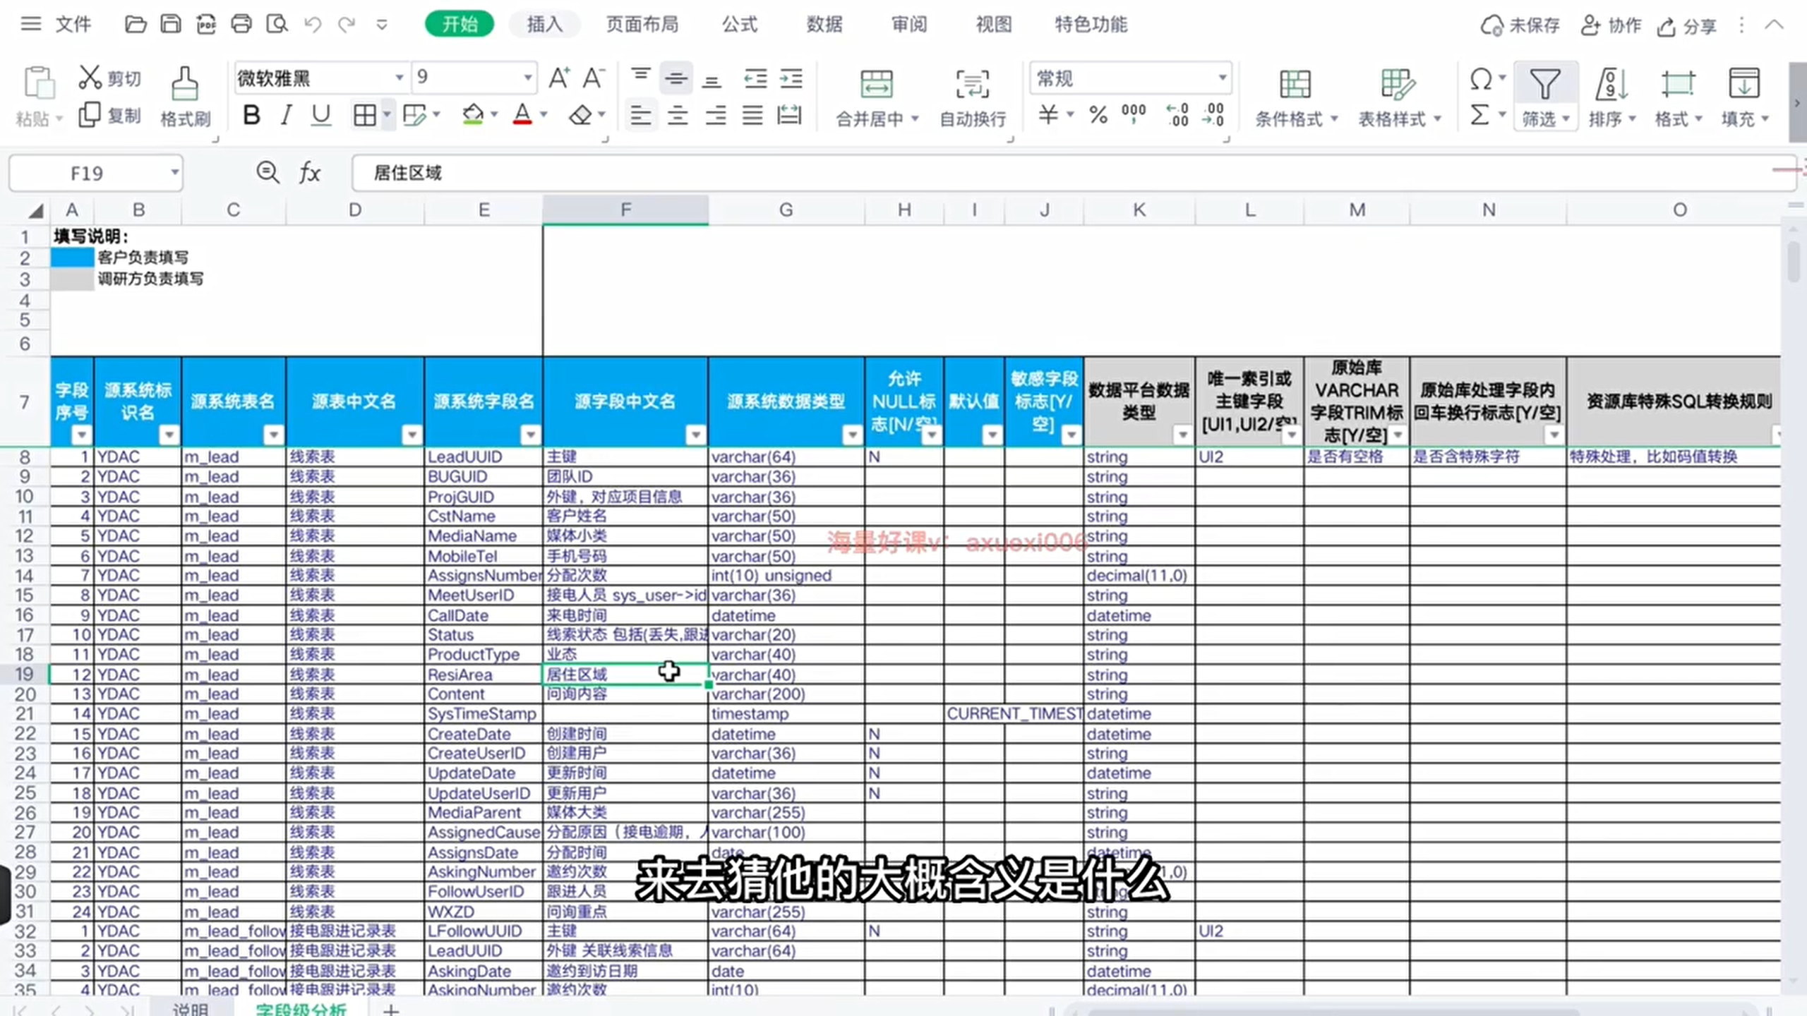Open filter dropdown on 源系统数据类型 header
Image resolution: width=1807 pixels, height=1016 pixels.
(852, 435)
